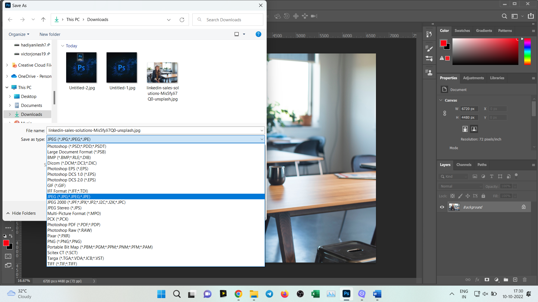Create a new layer icon
The image size is (538, 302).
515,280
